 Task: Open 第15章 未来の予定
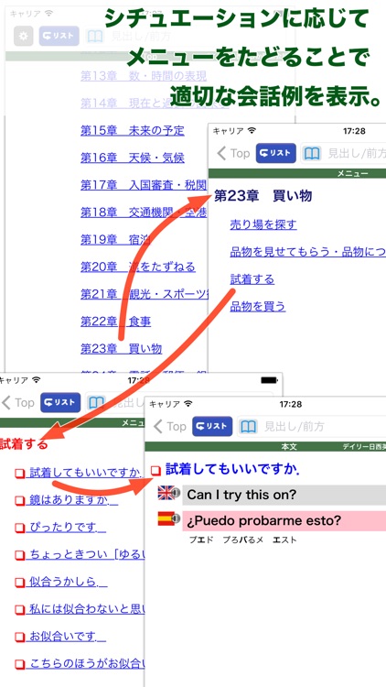tap(132, 130)
